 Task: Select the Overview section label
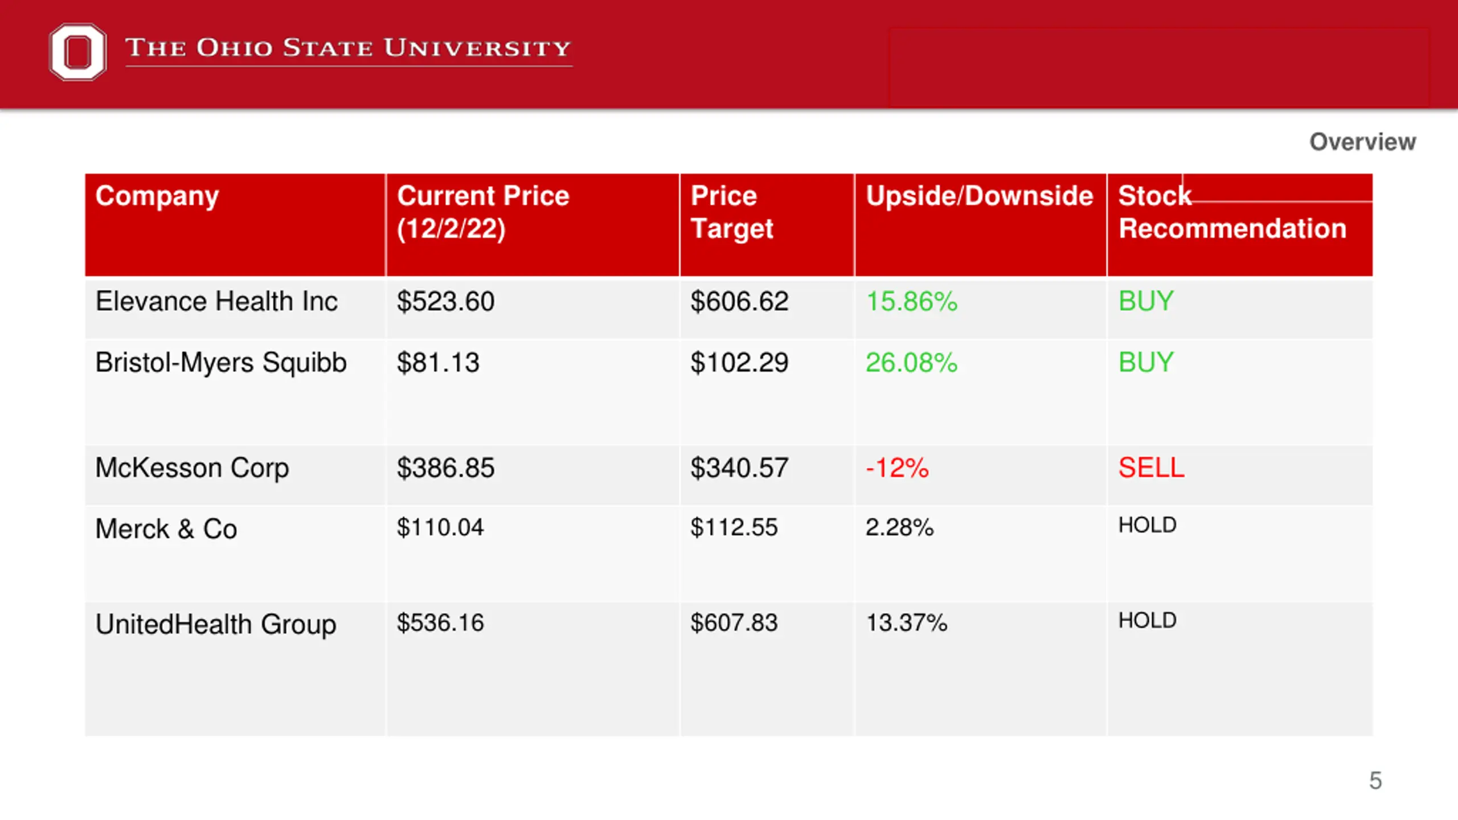click(1362, 142)
